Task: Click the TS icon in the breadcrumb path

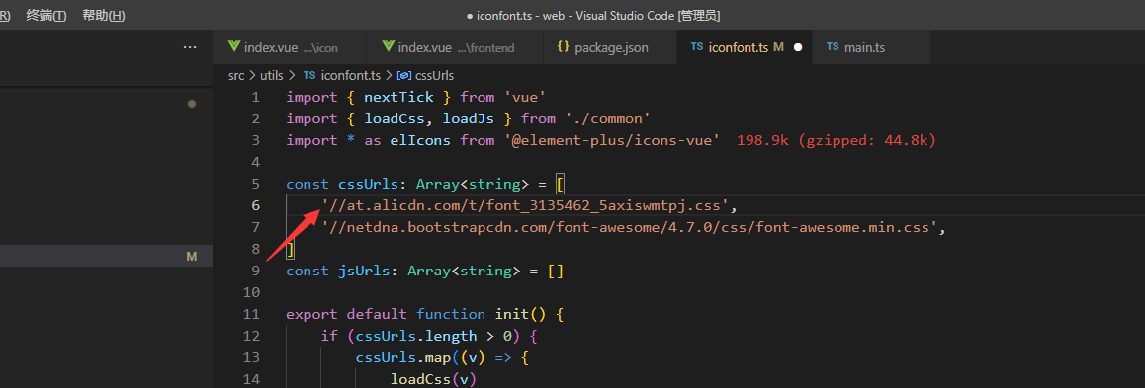Action: pyautogui.click(x=308, y=75)
